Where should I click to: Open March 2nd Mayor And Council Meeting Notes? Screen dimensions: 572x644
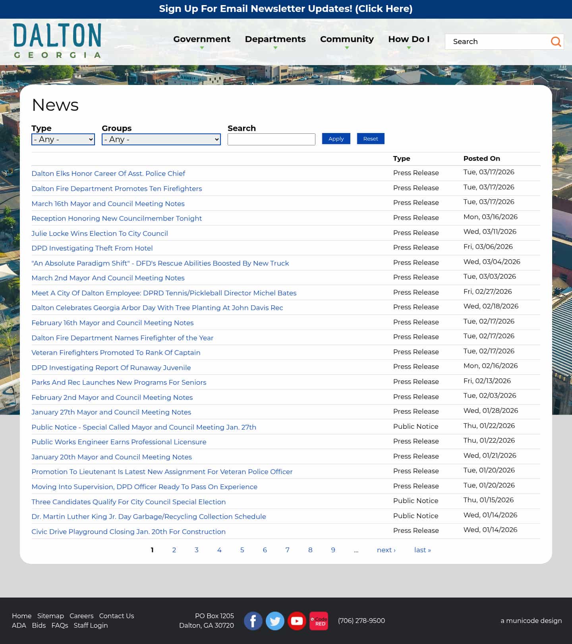pyautogui.click(x=108, y=278)
